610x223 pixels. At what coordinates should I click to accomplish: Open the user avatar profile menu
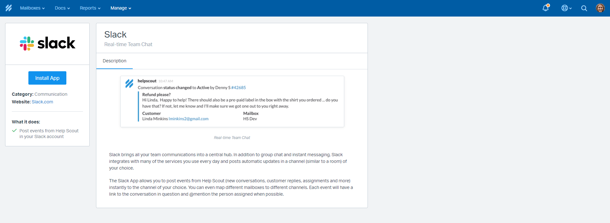point(600,8)
